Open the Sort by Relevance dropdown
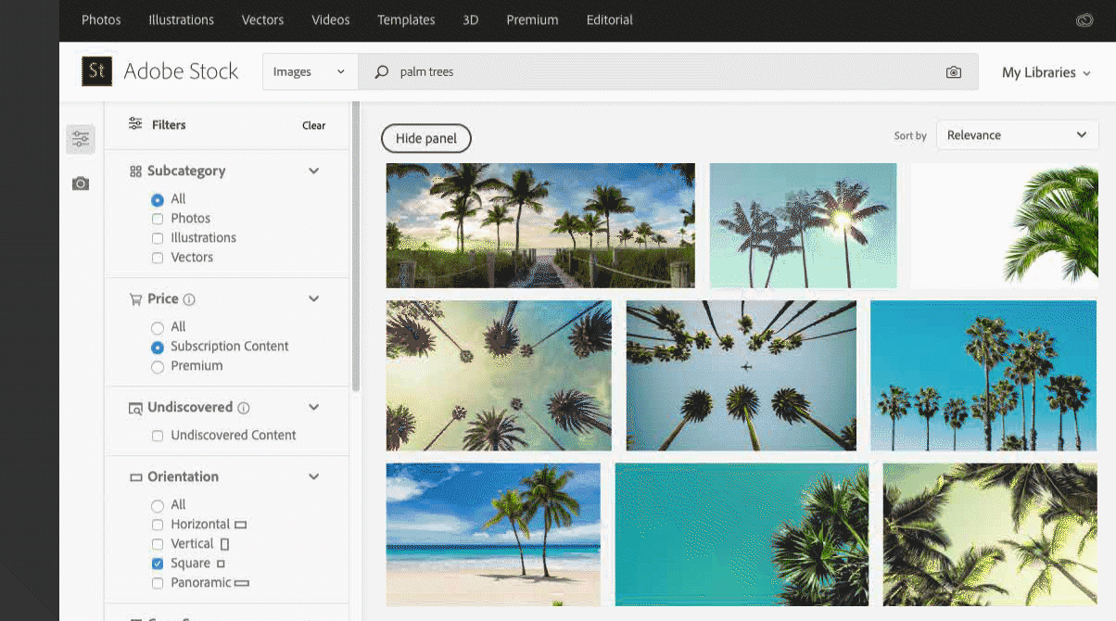This screenshot has height=621, width=1116. point(1017,135)
